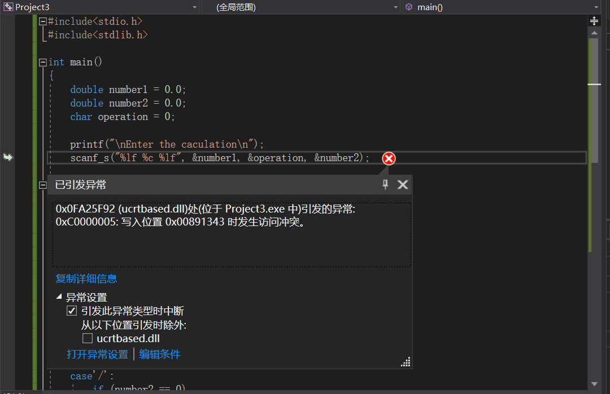
Task: Collapse the #include directives block
Action: 42,21
